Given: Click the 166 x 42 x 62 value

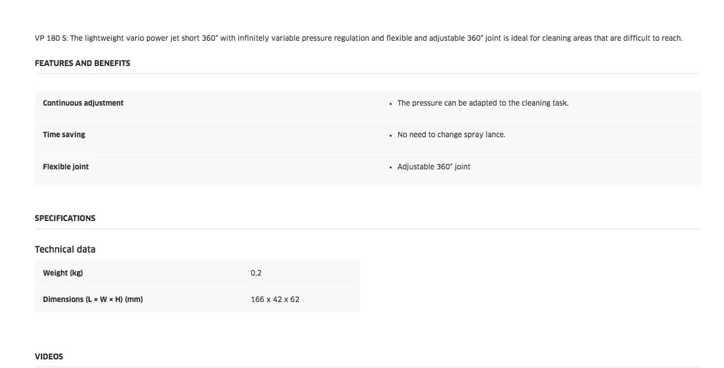Looking at the screenshot, I should pos(275,299).
